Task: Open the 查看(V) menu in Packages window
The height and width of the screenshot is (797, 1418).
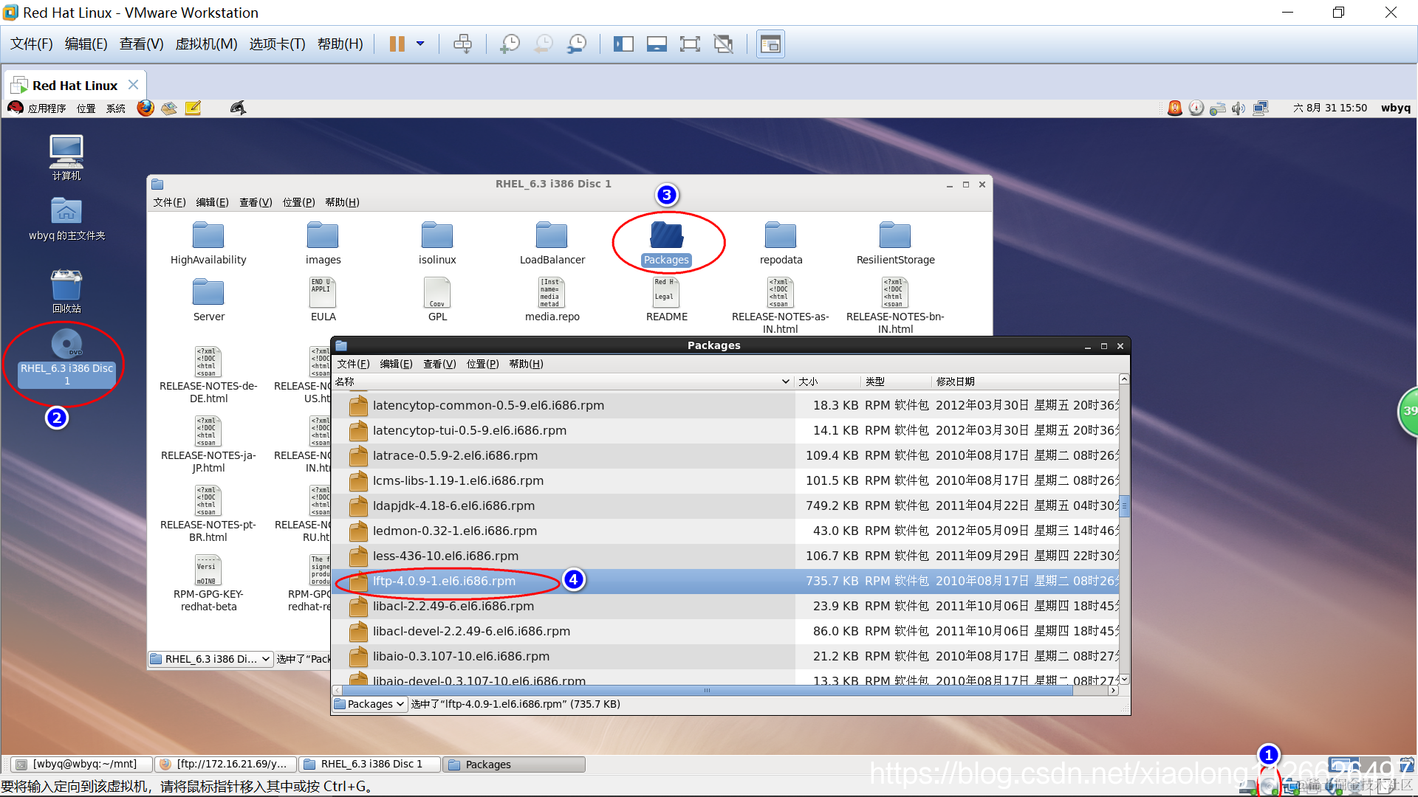Action: coord(439,364)
